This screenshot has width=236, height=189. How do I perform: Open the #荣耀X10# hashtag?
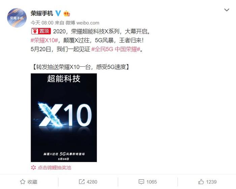click(x=45, y=40)
